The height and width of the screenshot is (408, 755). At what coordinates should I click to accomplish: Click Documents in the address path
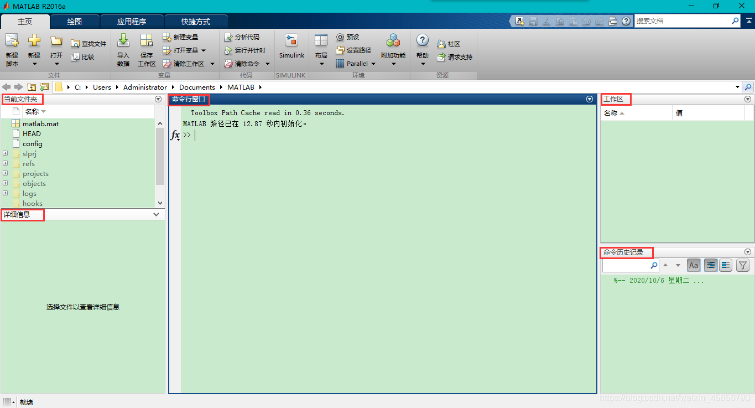click(x=197, y=87)
